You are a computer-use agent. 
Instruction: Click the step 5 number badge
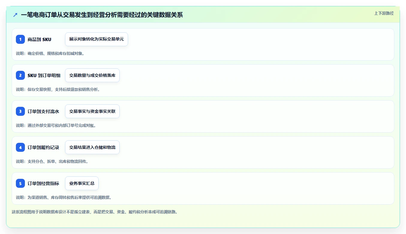[x=20, y=183]
